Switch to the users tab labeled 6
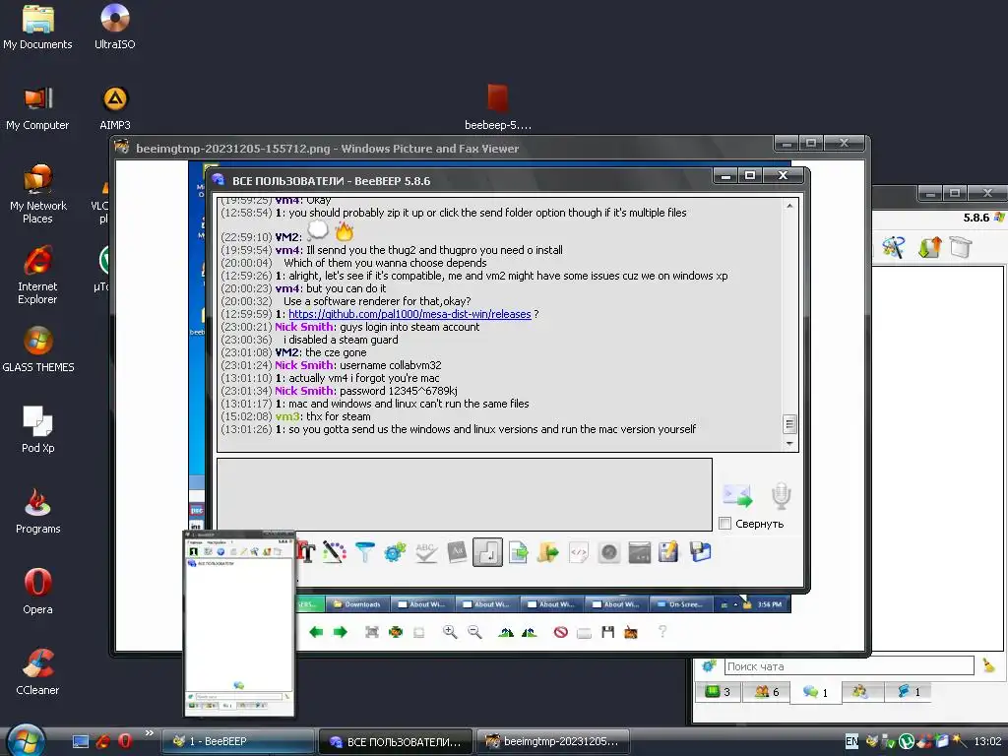This screenshot has width=1008, height=756. 766,692
